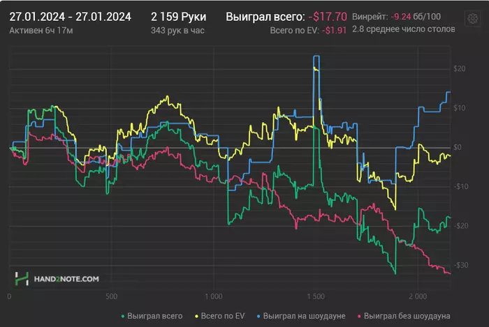The height and width of the screenshot is (327, 489).
Task: Click the -$10 y-axis label
Action: pos(460,186)
